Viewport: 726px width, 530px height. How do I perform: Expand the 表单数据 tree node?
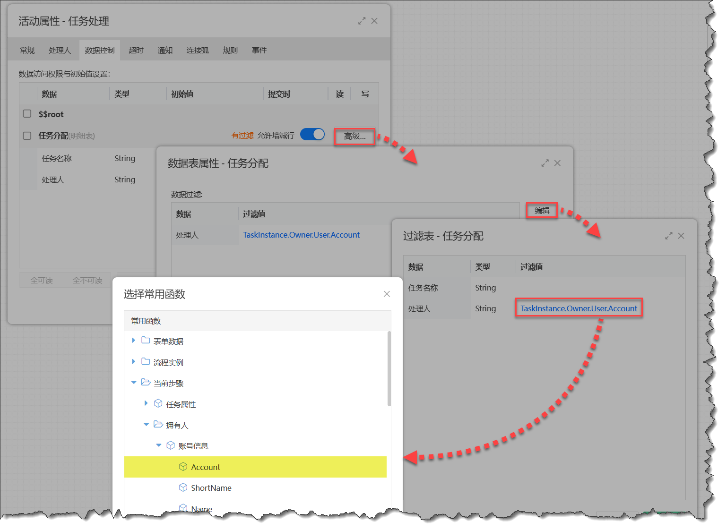click(133, 341)
